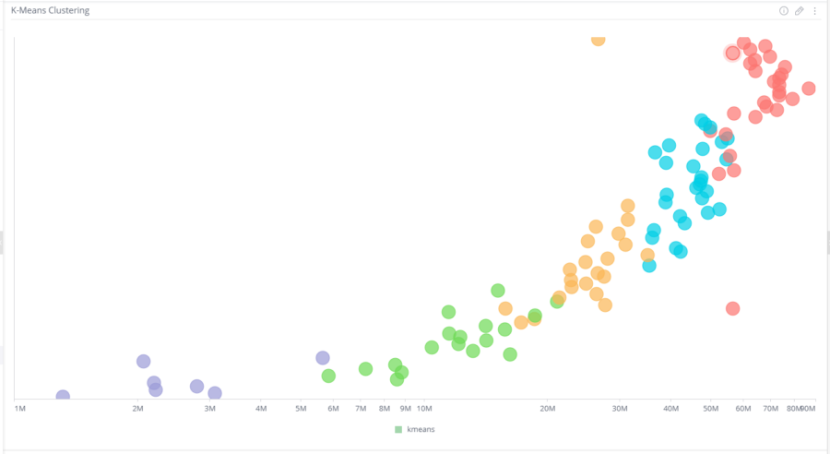Click the pencil edit icon

[x=800, y=11]
